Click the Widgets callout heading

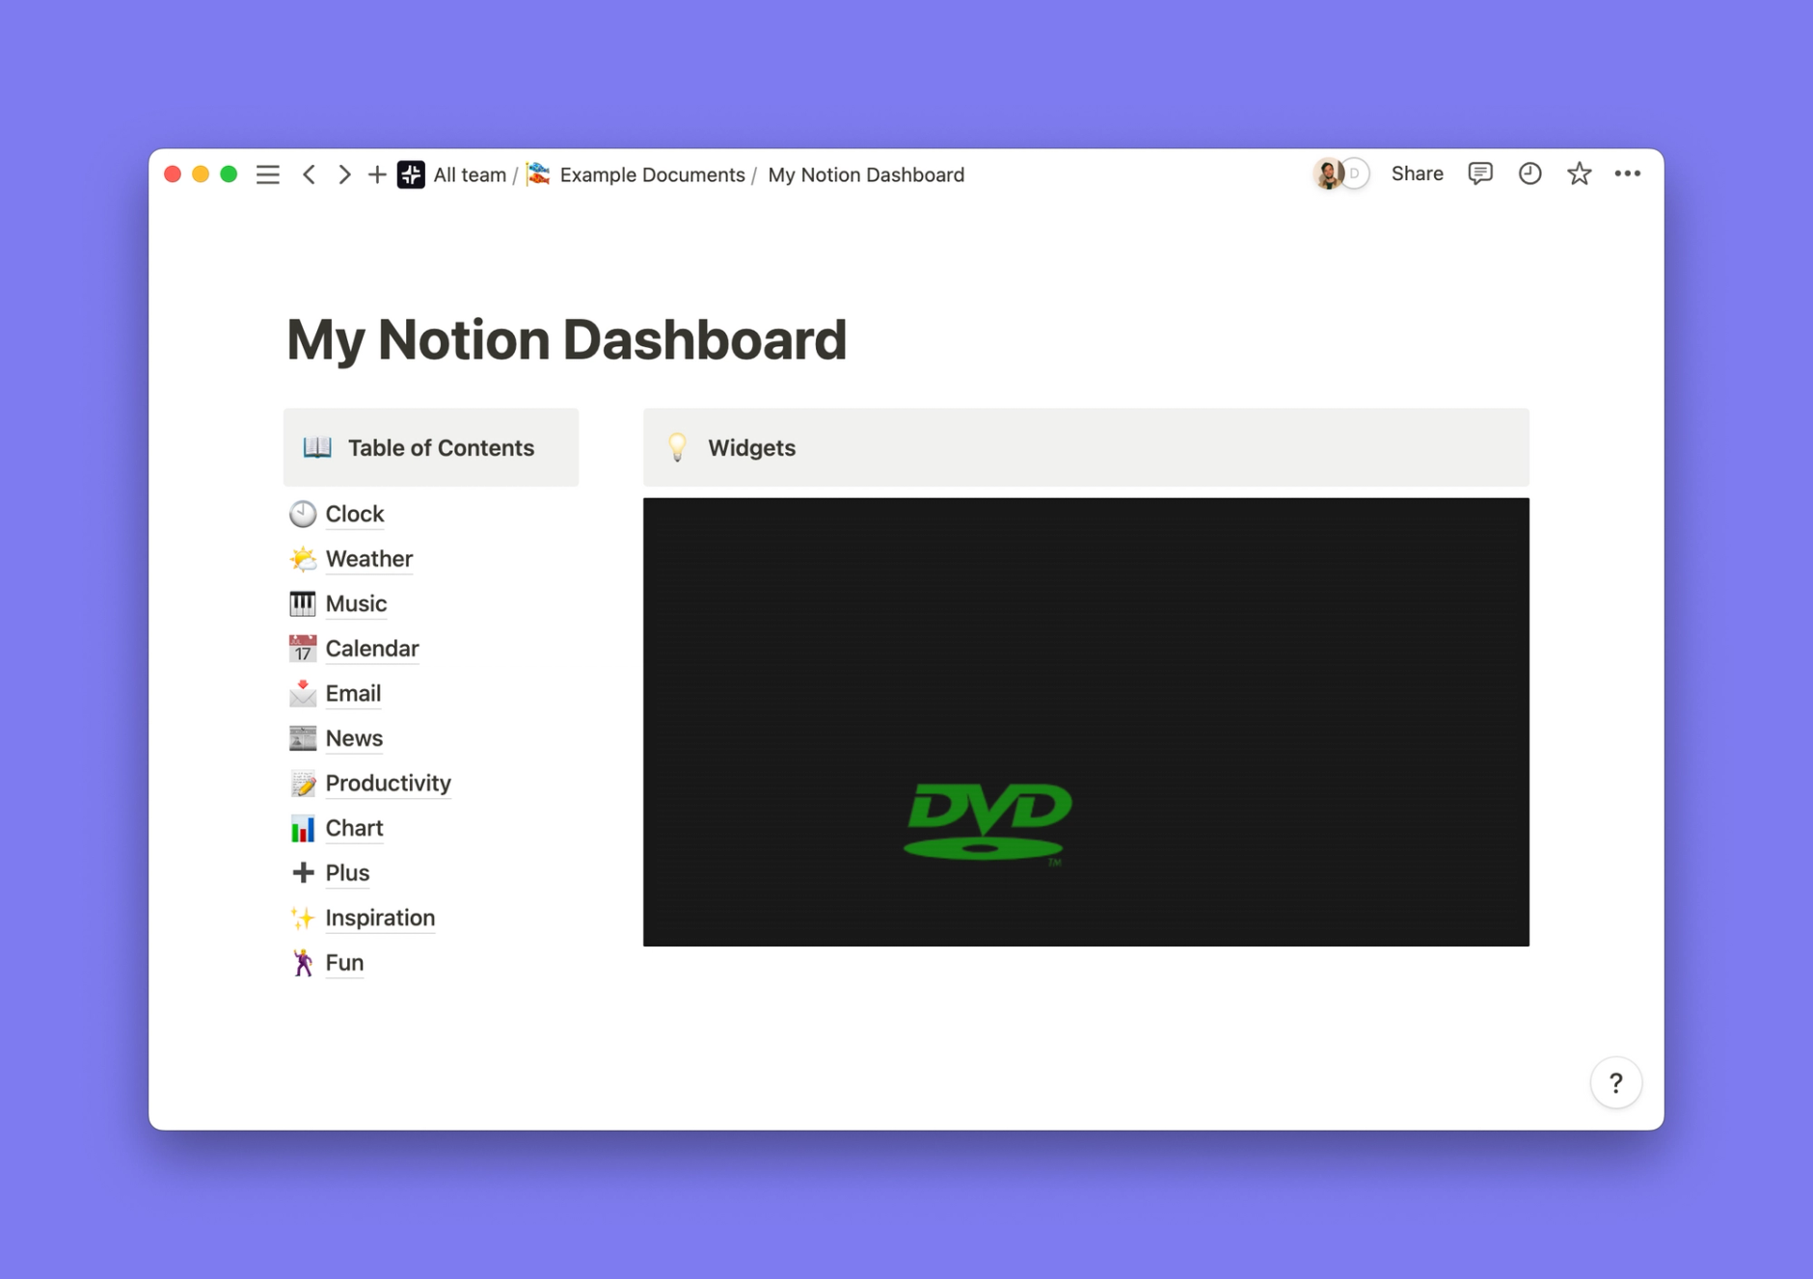[751, 447]
